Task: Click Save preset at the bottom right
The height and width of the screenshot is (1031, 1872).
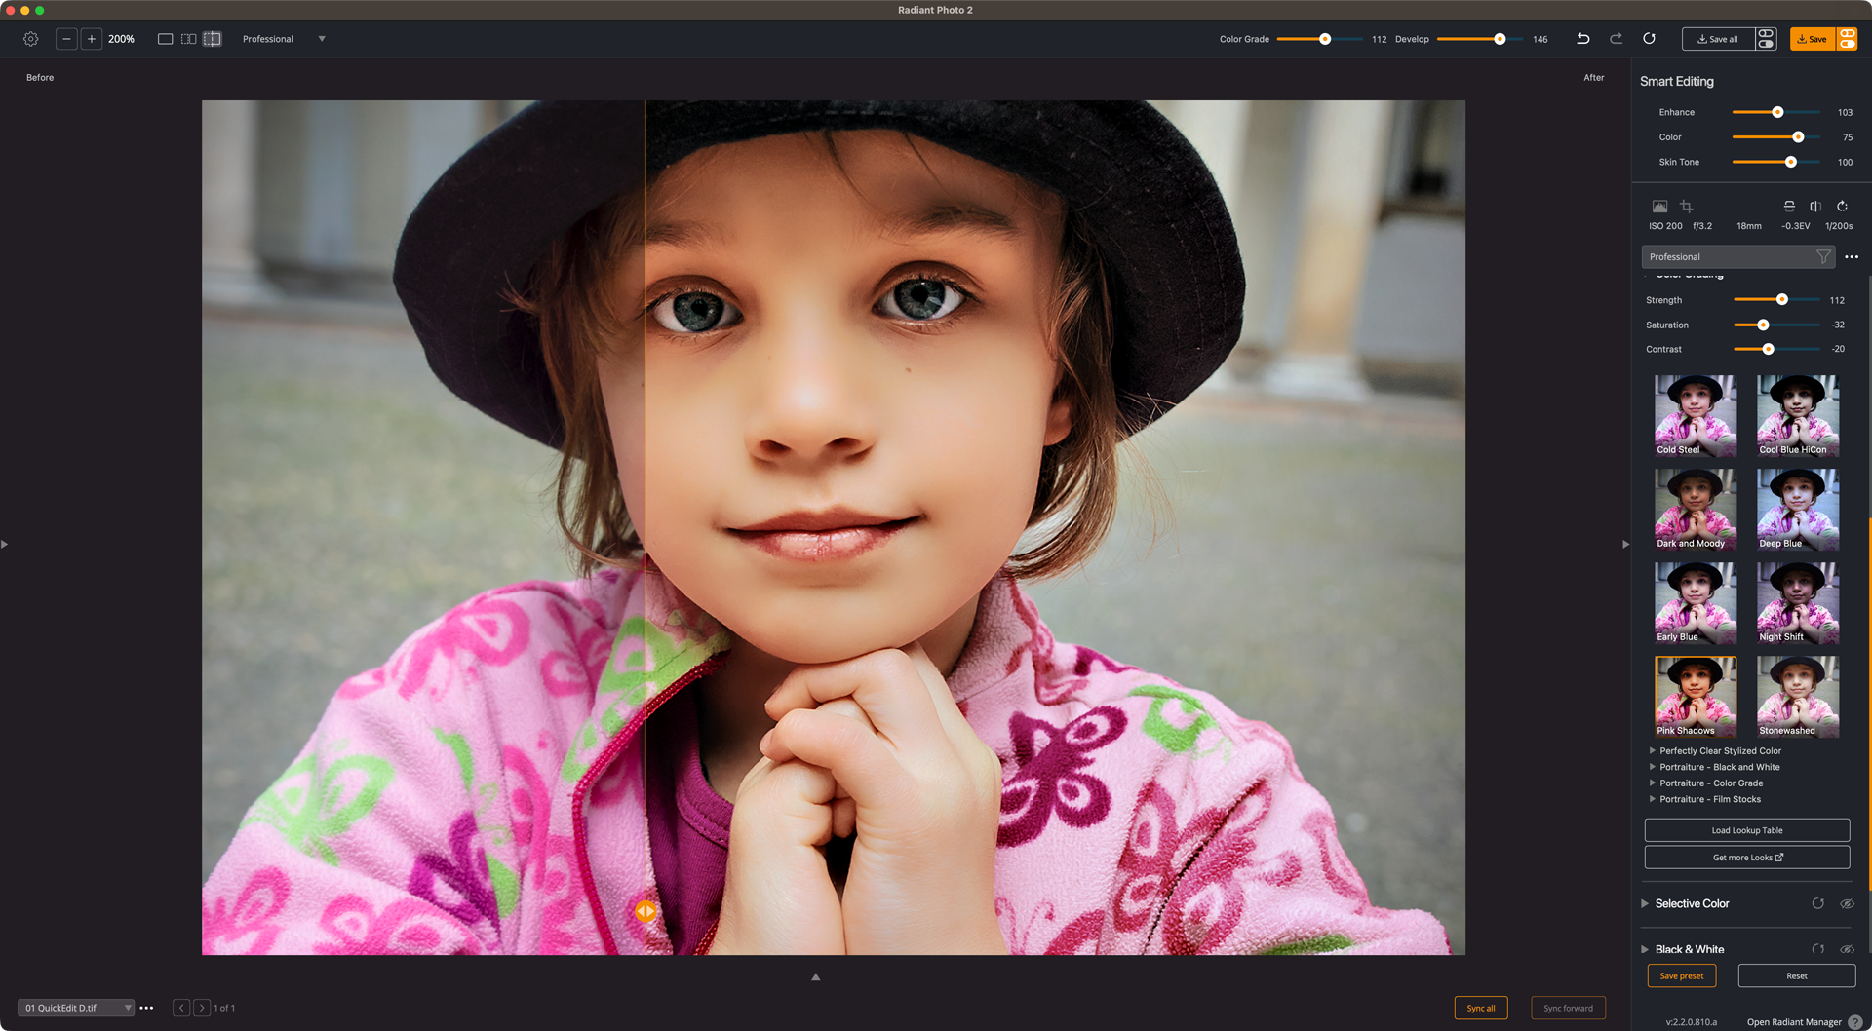Action: tap(1681, 975)
